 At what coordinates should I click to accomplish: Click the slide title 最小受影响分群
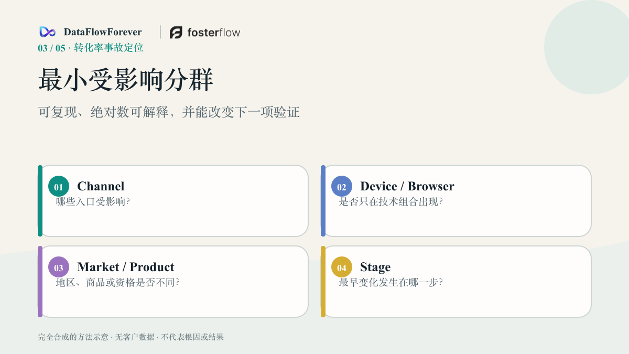(126, 80)
